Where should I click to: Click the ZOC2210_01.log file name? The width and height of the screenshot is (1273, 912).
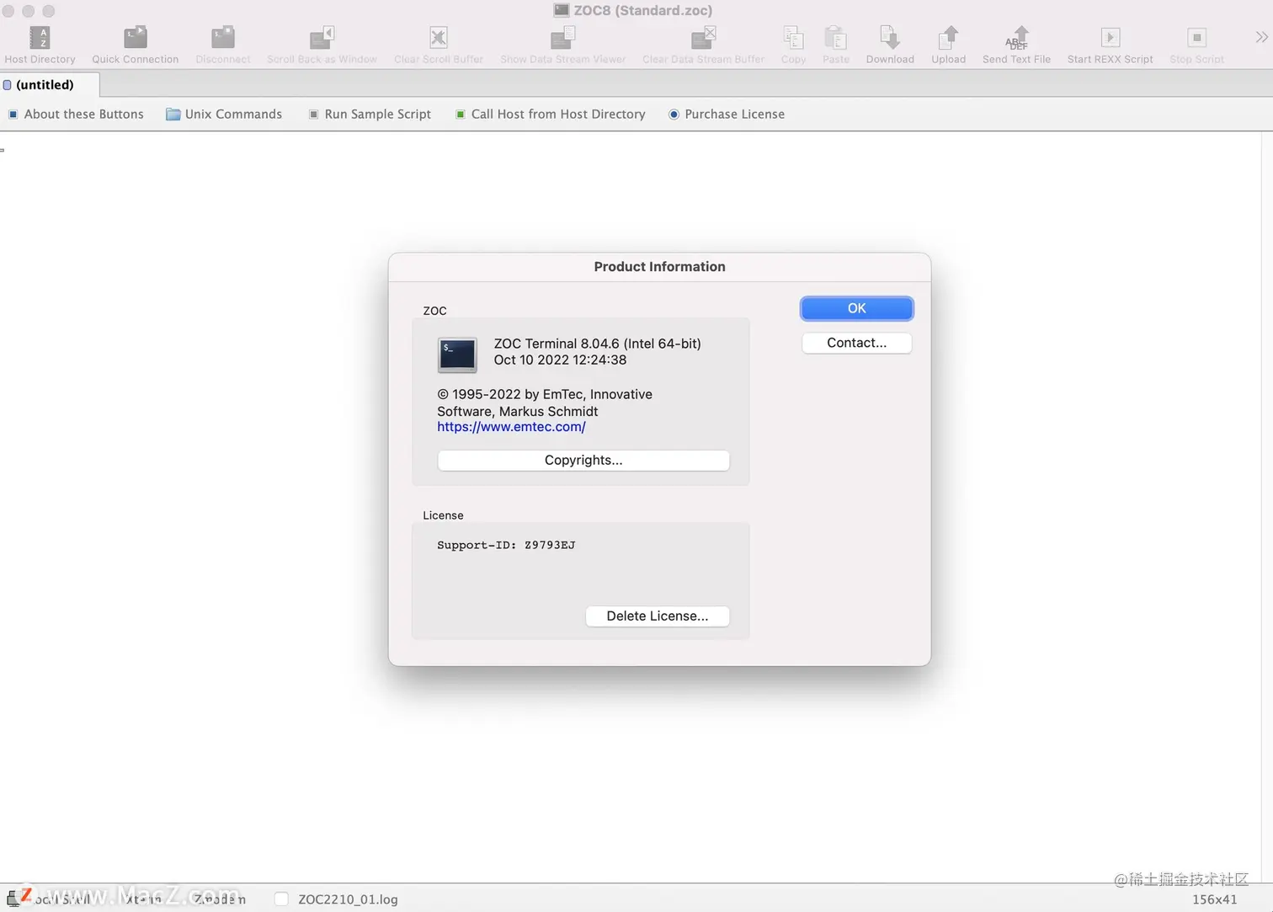coord(348,899)
